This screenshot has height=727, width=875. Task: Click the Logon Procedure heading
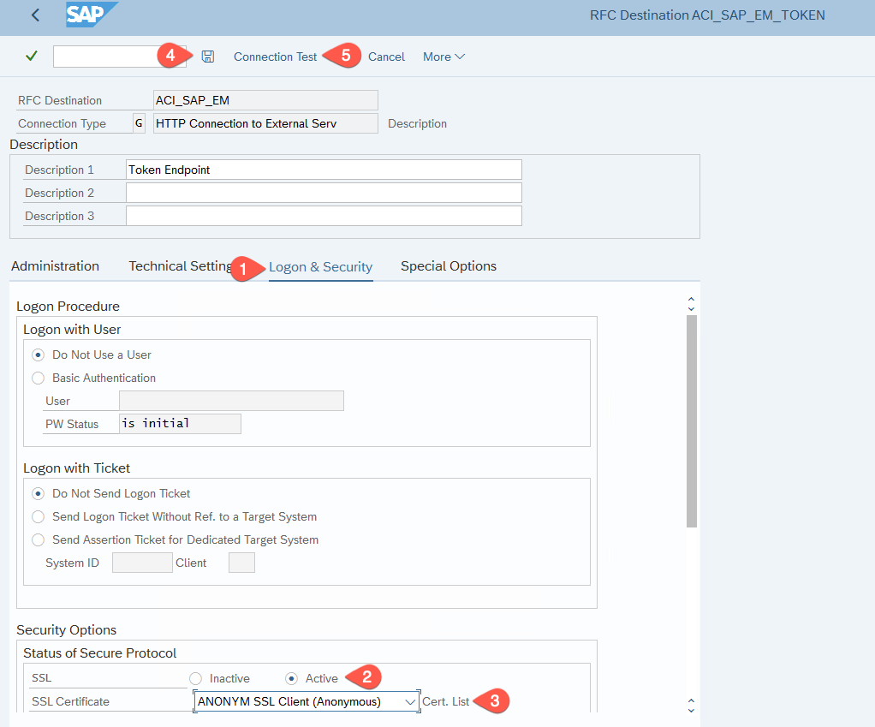pyautogui.click(x=68, y=307)
